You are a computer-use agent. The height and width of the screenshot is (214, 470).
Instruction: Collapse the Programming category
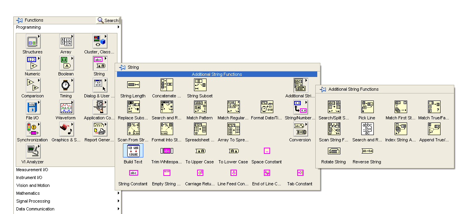(67, 27)
